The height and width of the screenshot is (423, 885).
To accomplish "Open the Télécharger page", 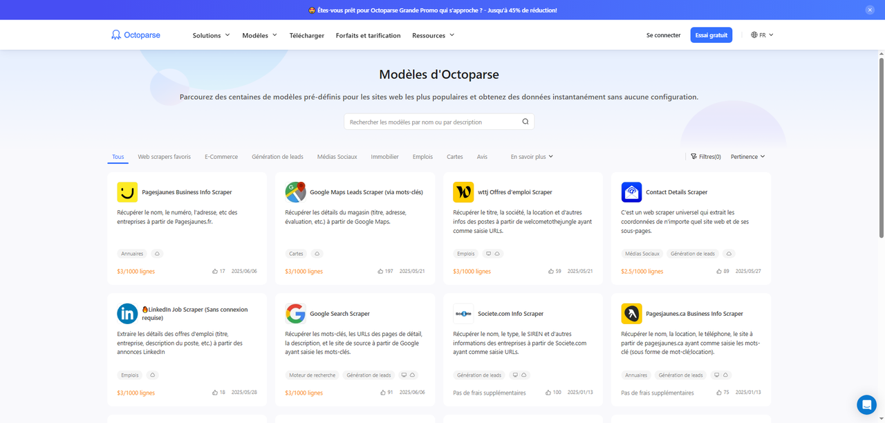I will [307, 35].
